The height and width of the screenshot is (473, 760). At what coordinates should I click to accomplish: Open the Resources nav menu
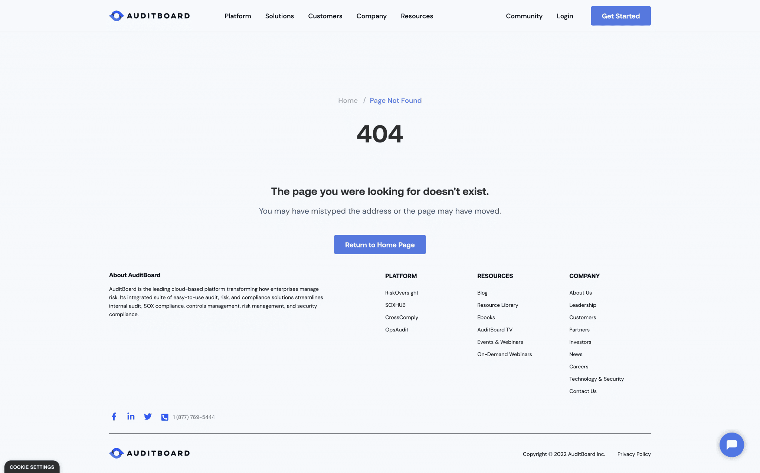[417, 16]
